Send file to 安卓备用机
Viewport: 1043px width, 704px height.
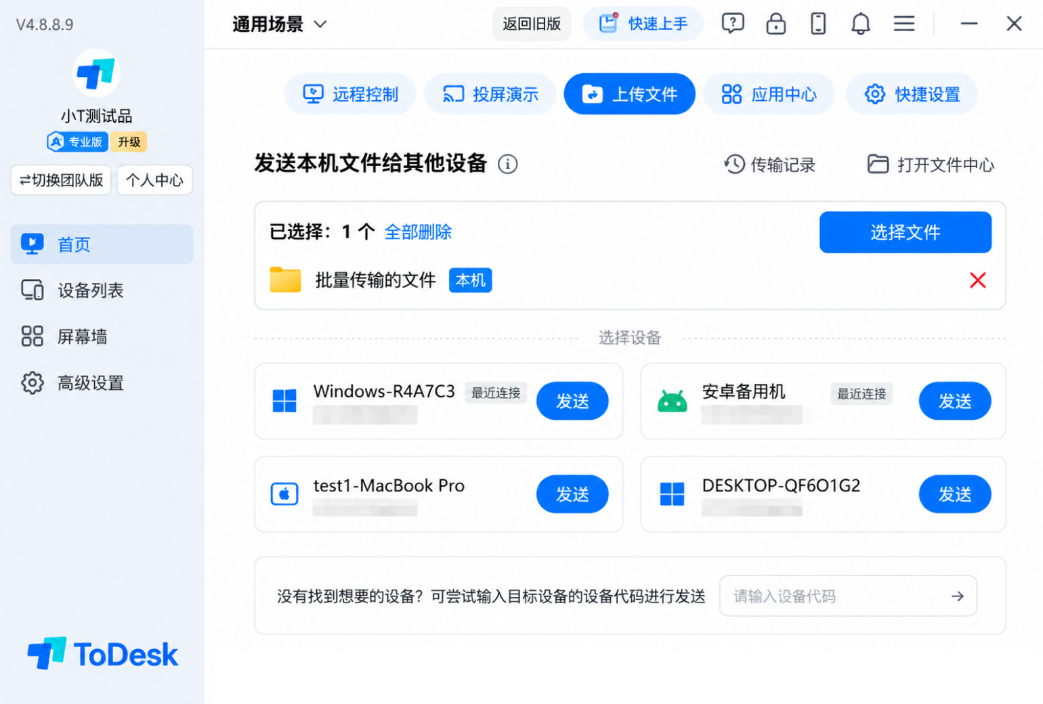point(955,401)
